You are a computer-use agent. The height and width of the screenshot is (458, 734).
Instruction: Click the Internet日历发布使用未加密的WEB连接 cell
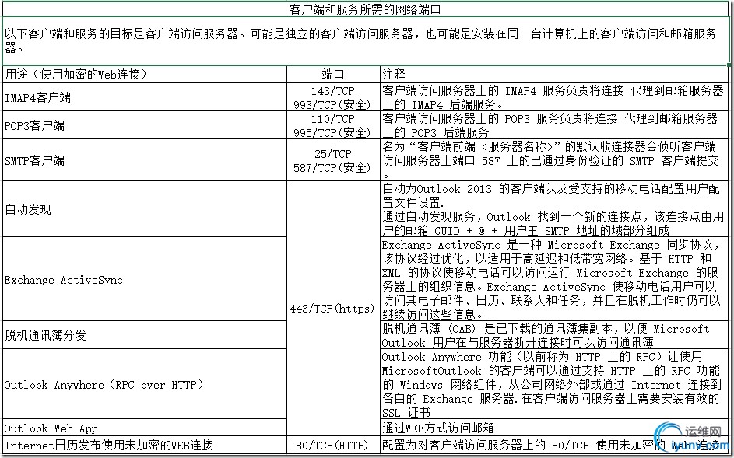tap(145, 445)
